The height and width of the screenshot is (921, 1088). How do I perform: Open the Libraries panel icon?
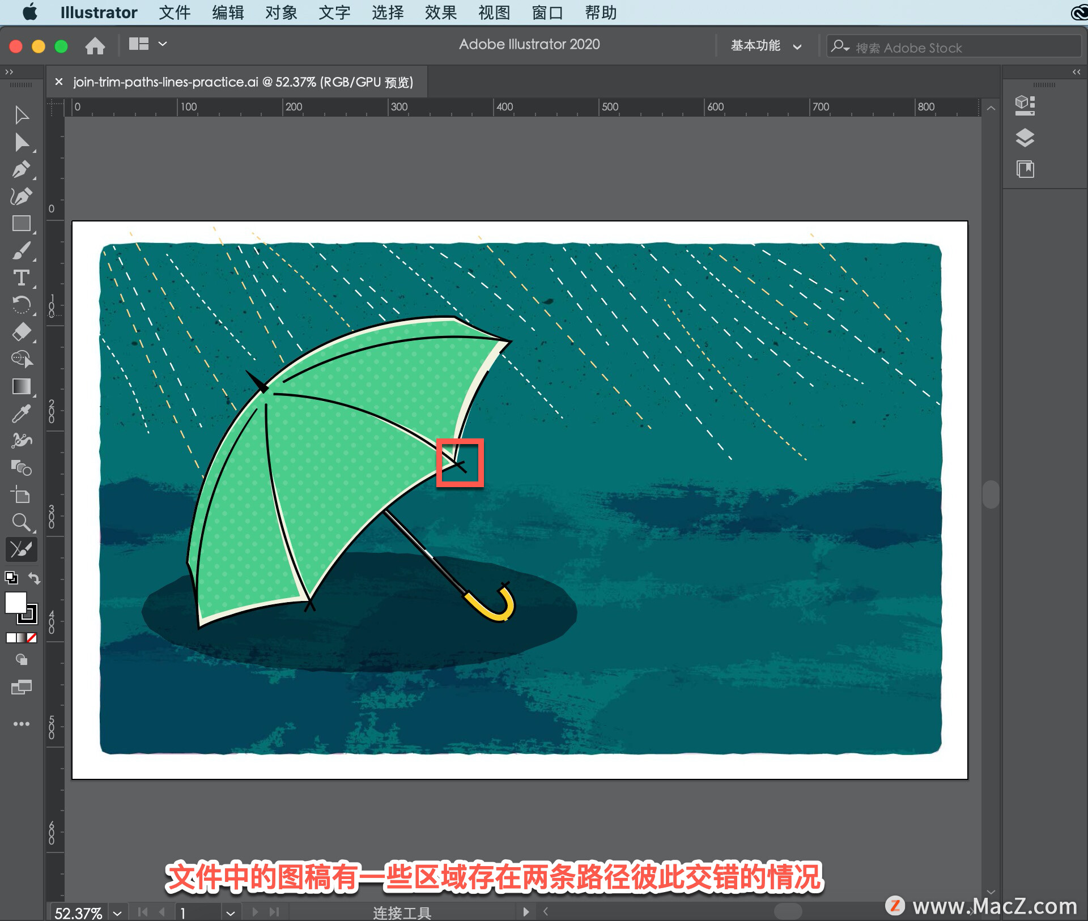1025,169
